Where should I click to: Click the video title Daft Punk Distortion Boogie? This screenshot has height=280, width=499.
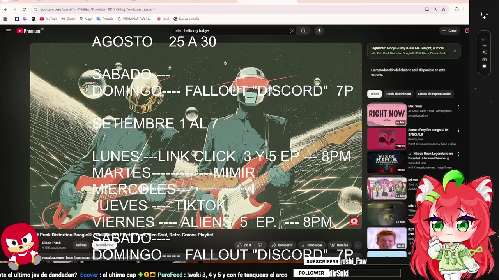124,235
